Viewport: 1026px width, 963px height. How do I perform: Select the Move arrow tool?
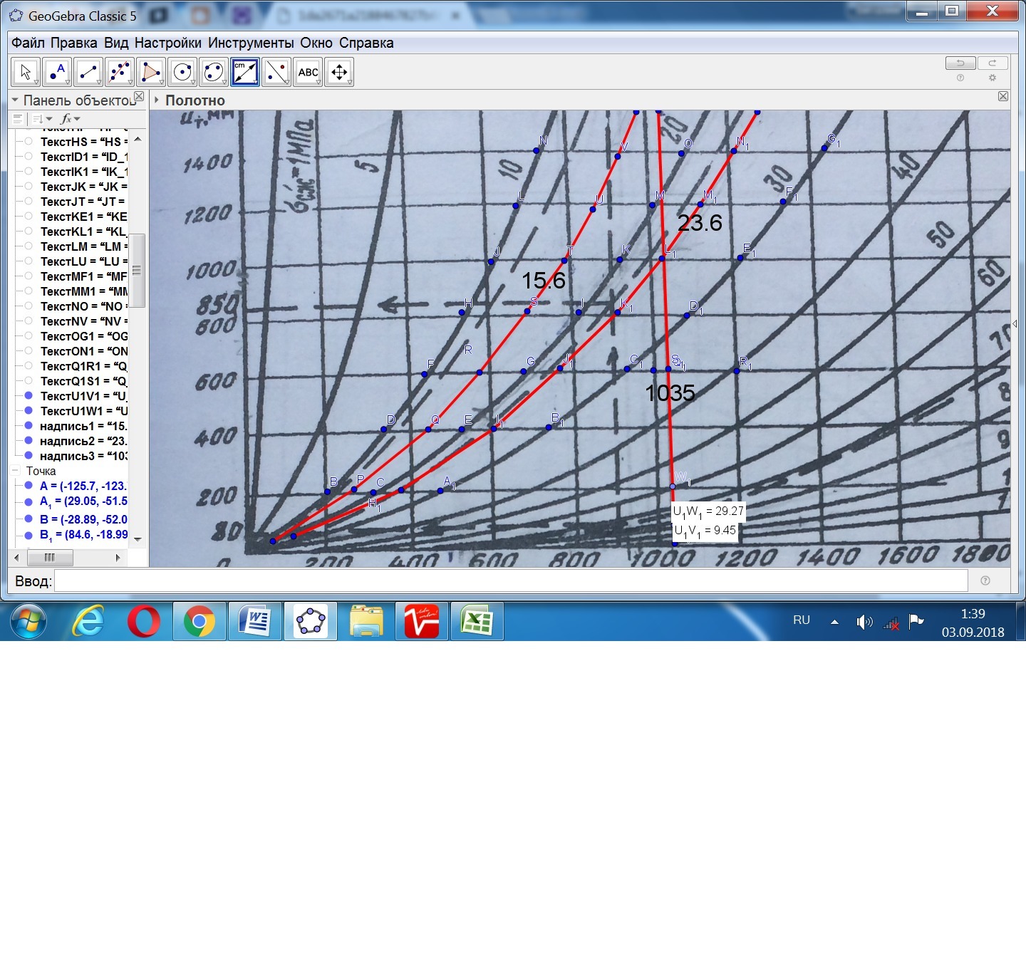[x=26, y=72]
